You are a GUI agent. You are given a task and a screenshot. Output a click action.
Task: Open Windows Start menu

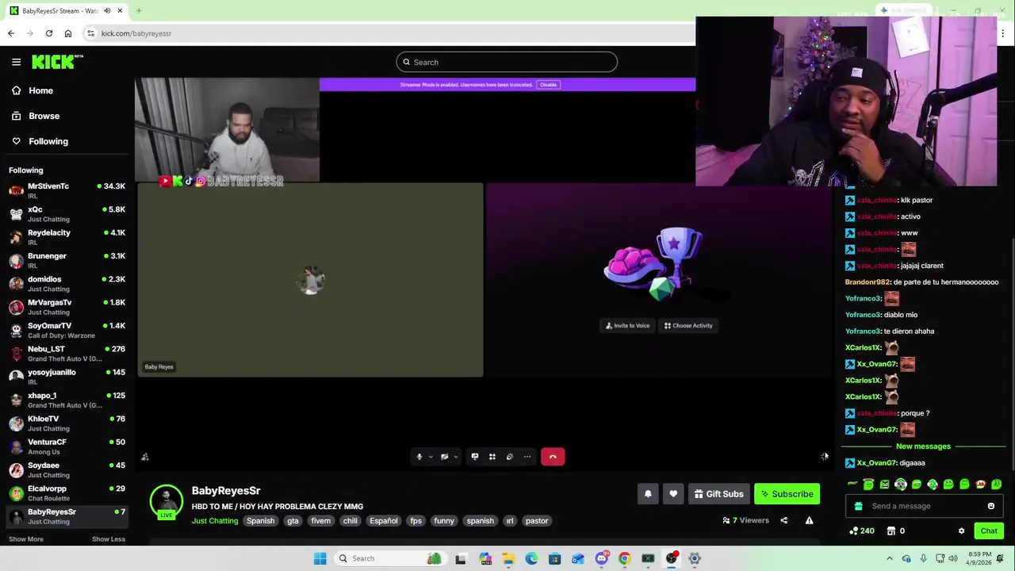pos(320,558)
